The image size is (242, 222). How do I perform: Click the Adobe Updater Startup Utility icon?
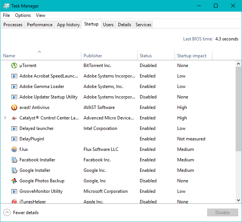[14, 97]
